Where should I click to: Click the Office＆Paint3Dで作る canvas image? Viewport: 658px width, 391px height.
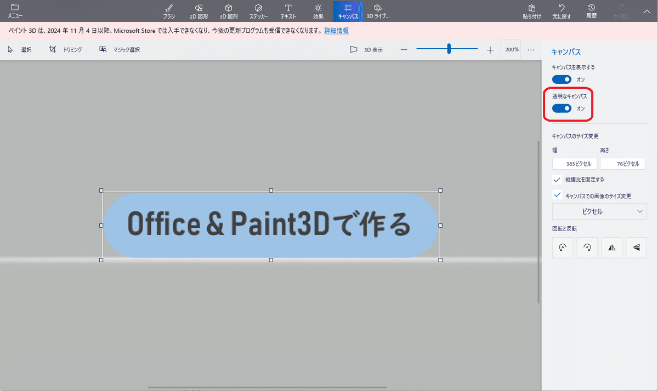tap(271, 225)
